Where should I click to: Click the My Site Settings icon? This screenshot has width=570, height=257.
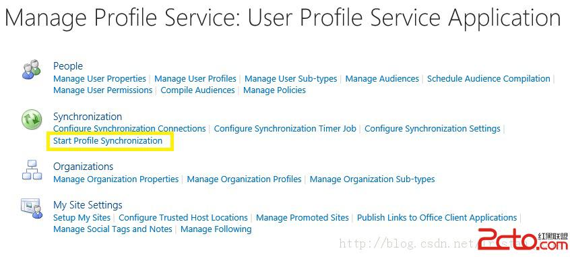pyautogui.click(x=32, y=208)
